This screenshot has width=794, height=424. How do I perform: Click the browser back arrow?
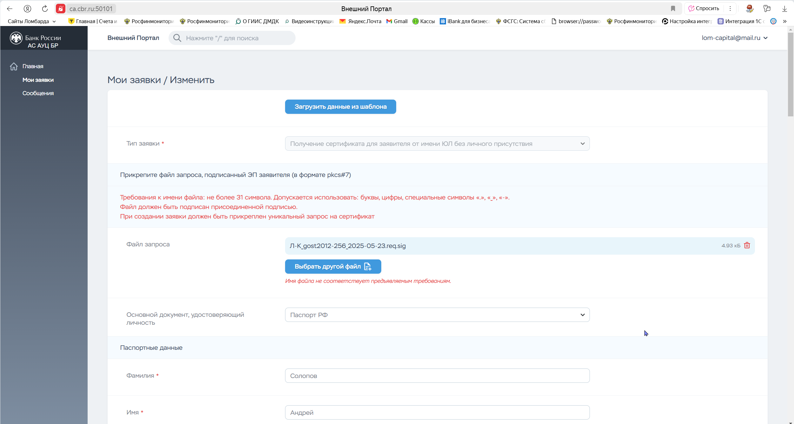(10, 9)
